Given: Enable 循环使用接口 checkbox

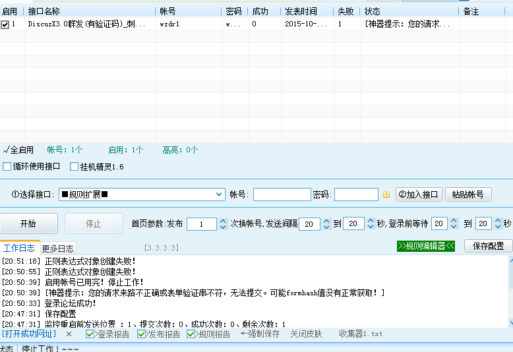Looking at the screenshot, I should click(7, 167).
